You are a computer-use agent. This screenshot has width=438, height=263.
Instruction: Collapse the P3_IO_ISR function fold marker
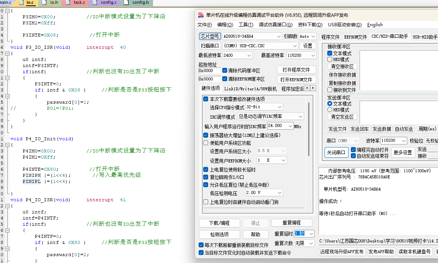pyautogui.click(x=8, y=53)
